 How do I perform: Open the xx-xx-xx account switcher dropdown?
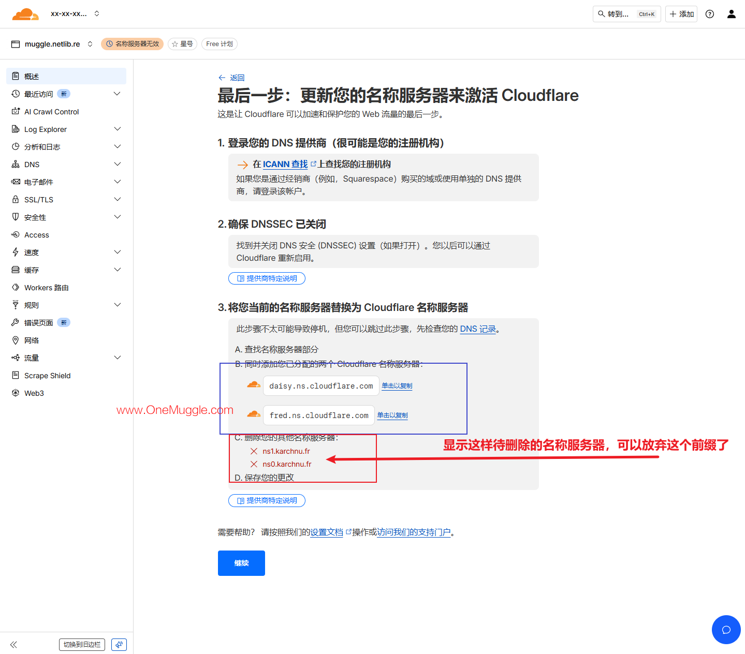(76, 14)
